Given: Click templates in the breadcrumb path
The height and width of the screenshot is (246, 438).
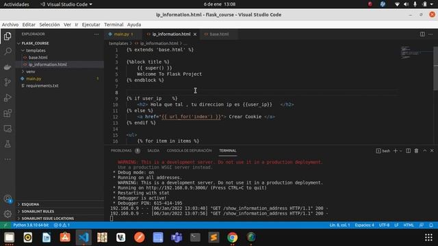Looking at the screenshot, I should pos(118,43).
